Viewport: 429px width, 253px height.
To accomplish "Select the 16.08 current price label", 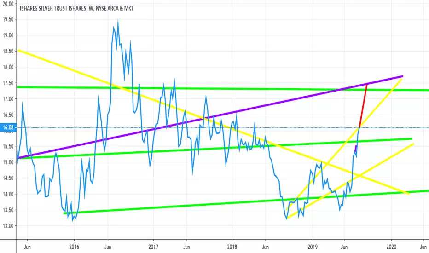I will tap(8, 127).
